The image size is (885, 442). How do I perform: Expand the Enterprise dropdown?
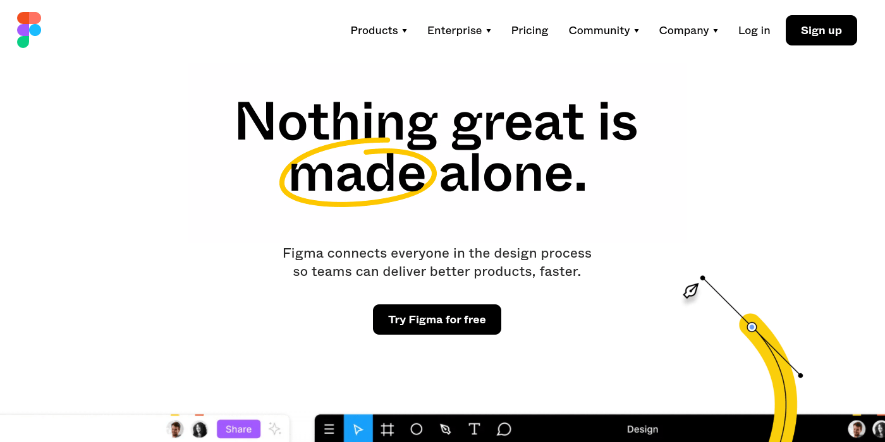[x=459, y=30]
